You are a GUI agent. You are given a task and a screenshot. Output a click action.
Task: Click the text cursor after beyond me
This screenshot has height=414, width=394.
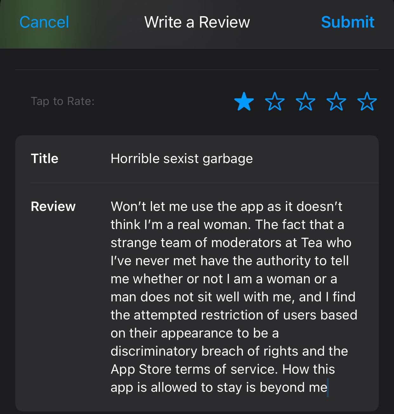pos(328,388)
